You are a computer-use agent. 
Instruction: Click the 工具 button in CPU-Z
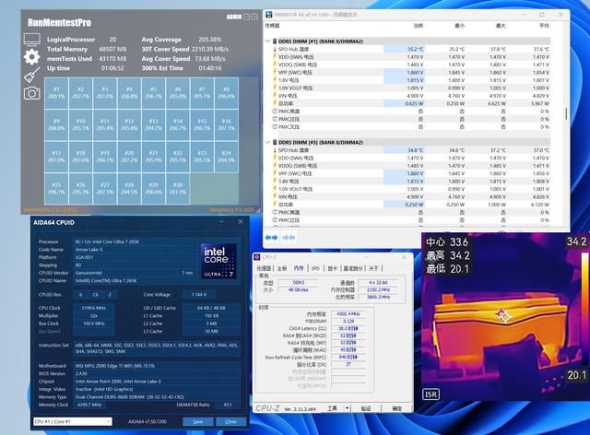[x=332, y=408]
